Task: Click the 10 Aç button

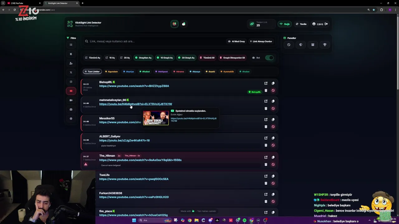Action: 110,58
